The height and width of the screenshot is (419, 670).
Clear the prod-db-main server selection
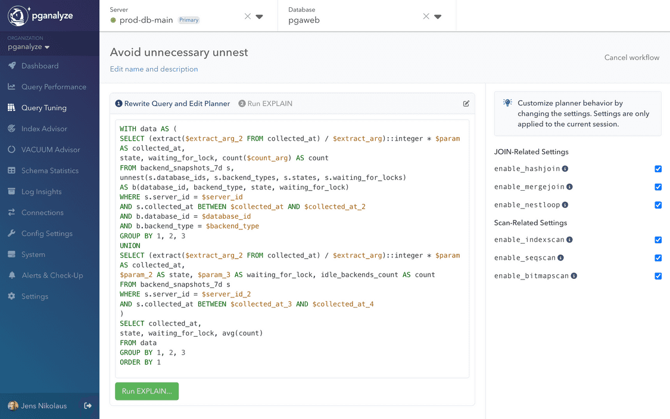pos(247,17)
